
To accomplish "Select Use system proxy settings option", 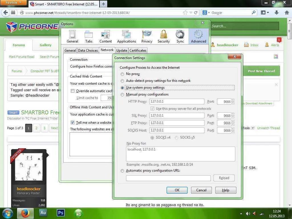I will [122, 88].
